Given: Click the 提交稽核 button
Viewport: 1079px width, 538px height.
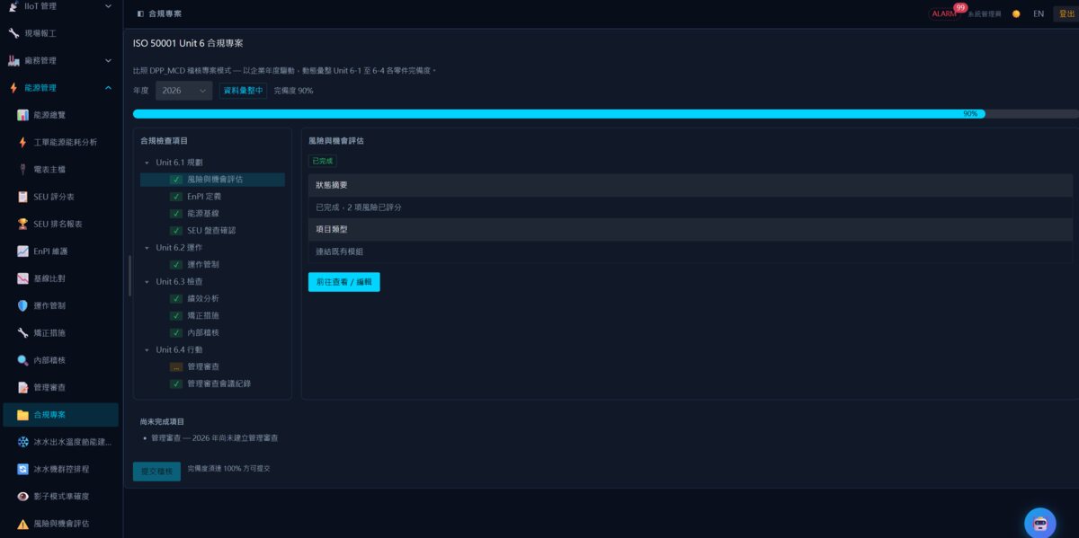Looking at the screenshot, I should 156,471.
